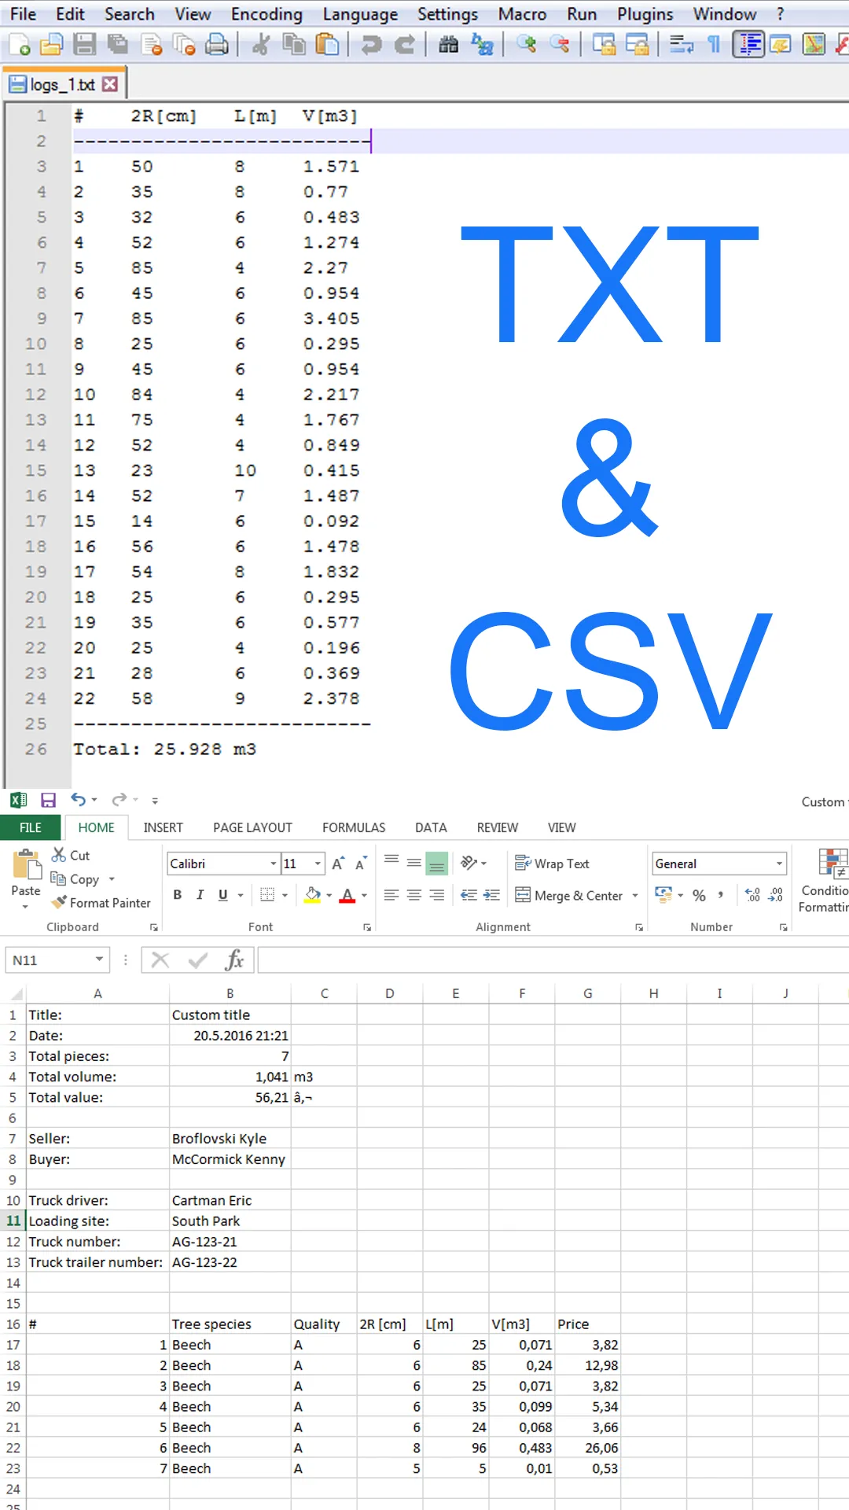The width and height of the screenshot is (849, 1510).
Task: Toggle Wrap Text button
Action: coord(552,864)
